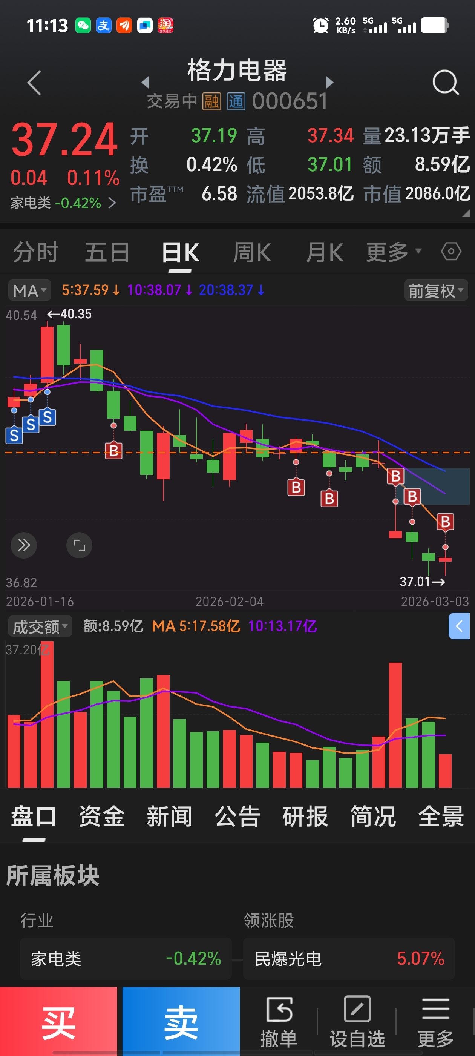Tap the back arrow icon
Viewport: 475px width, 1056px height.
click(34, 82)
